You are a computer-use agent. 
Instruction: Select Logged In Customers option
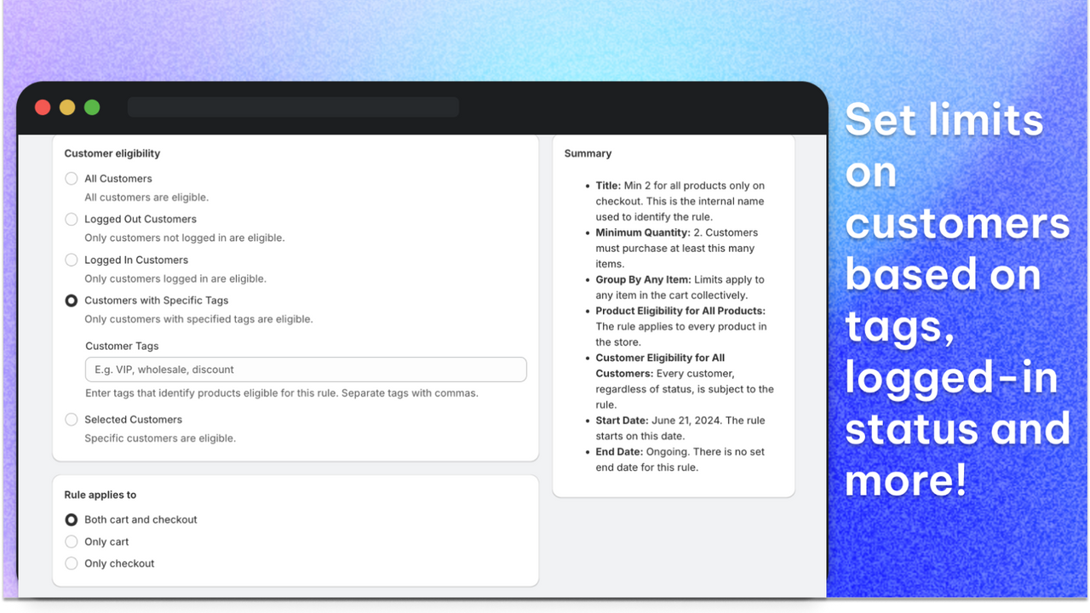(71, 260)
